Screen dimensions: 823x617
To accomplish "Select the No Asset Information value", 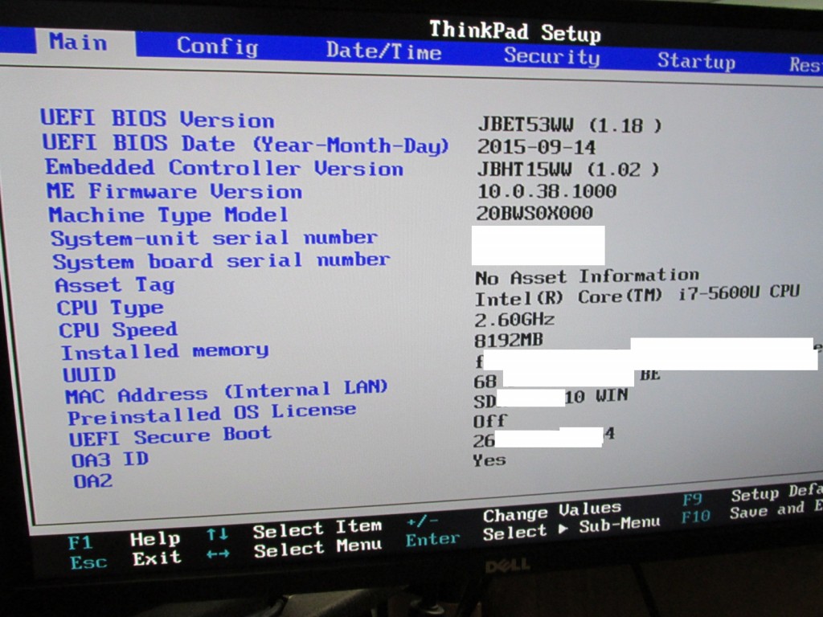I will tap(587, 276).
